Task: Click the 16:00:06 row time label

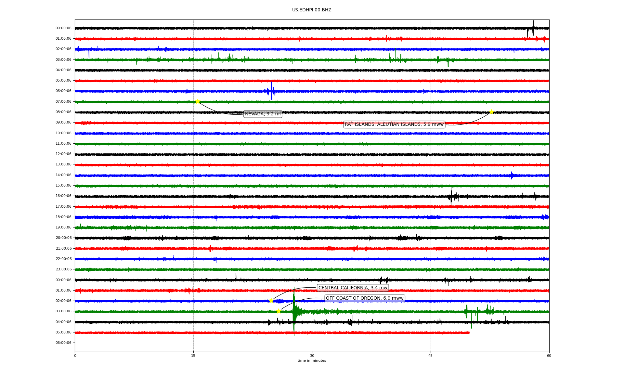Action: (x=63, y=196)
